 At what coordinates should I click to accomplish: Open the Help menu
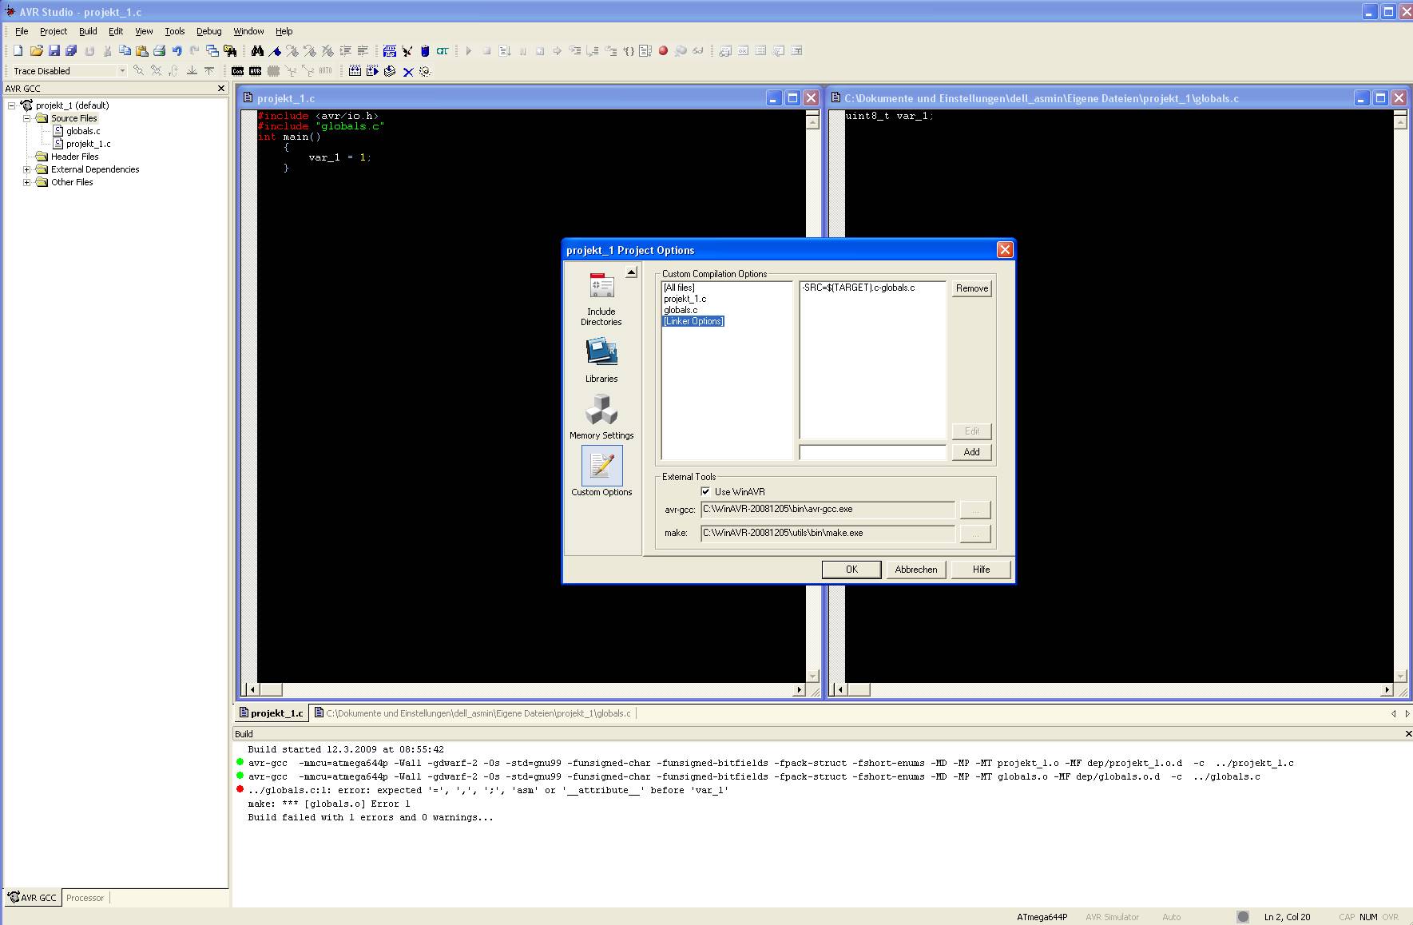tap(284, 31)
